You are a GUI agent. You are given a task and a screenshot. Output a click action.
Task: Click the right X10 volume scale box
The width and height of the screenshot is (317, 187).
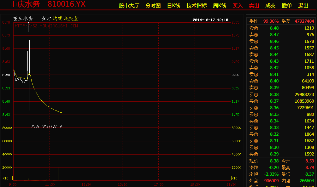click(235, 178)
